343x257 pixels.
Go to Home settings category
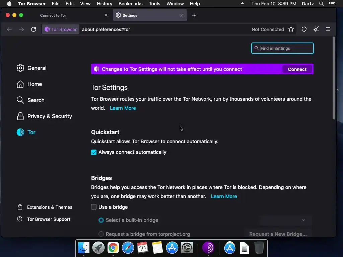click(29, 84)
